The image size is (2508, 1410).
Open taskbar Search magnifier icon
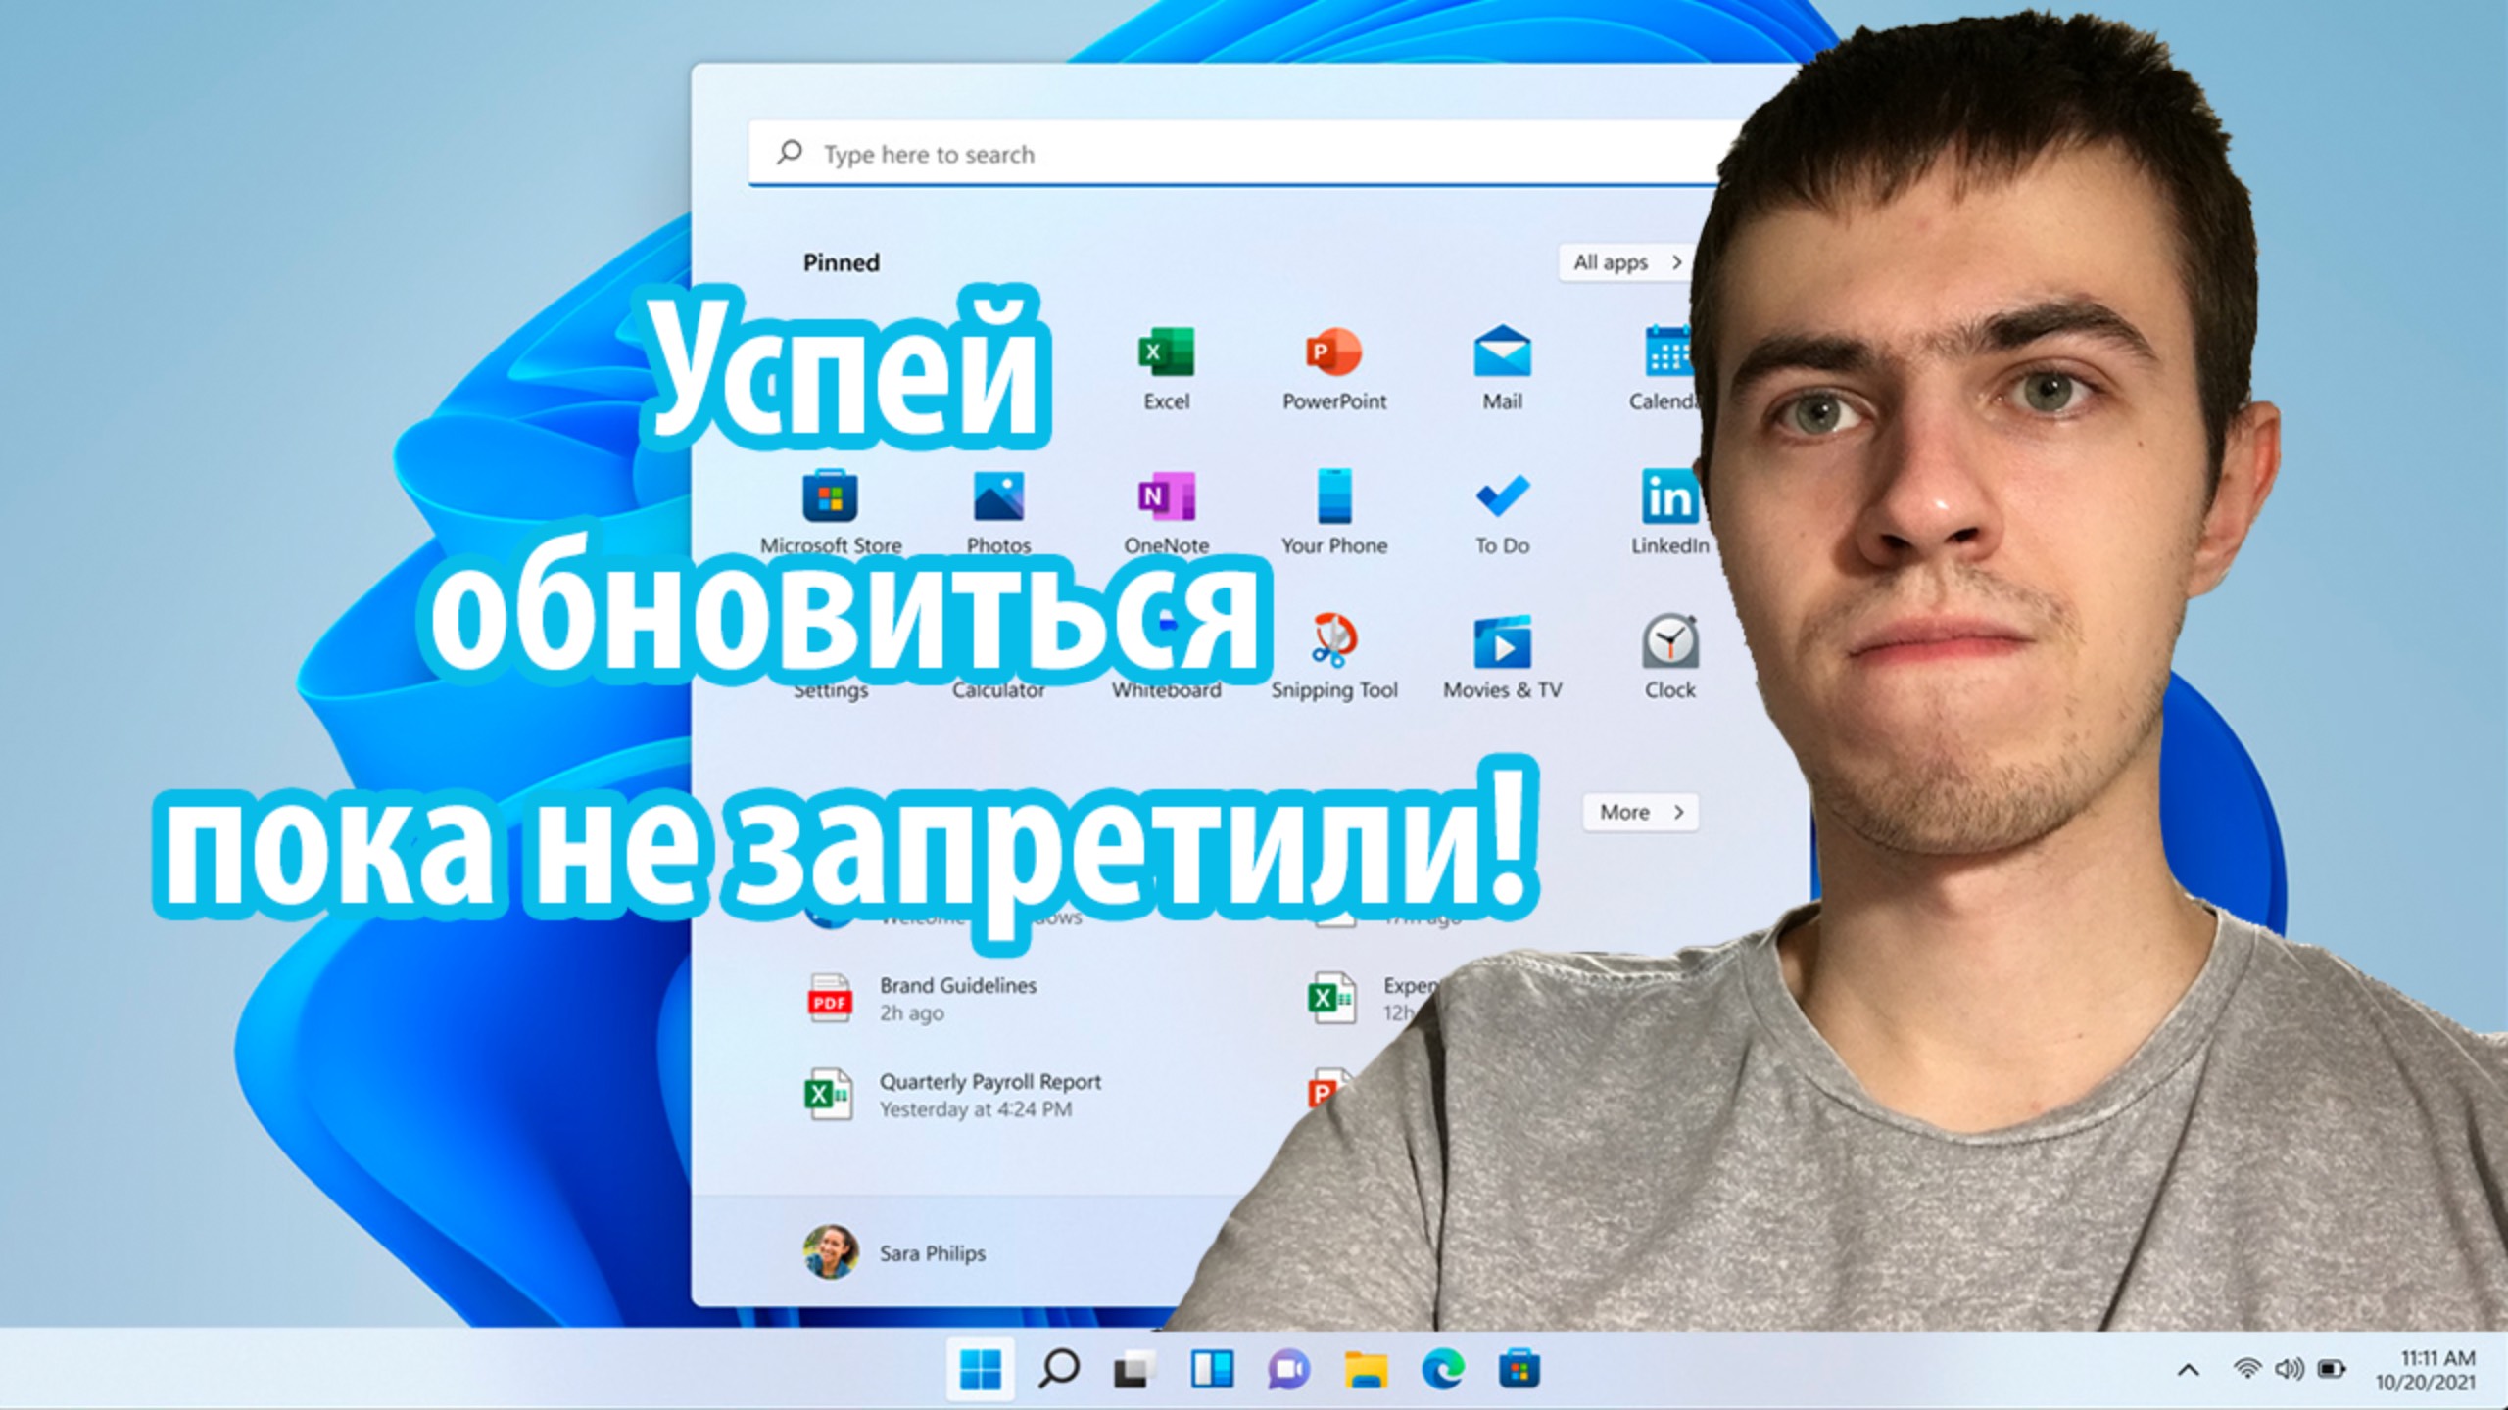[x=1058, y=1369]
